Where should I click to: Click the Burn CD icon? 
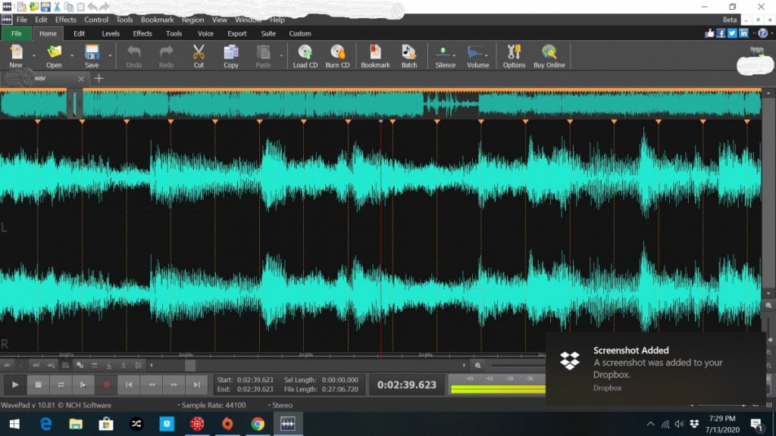pos(337,56)
